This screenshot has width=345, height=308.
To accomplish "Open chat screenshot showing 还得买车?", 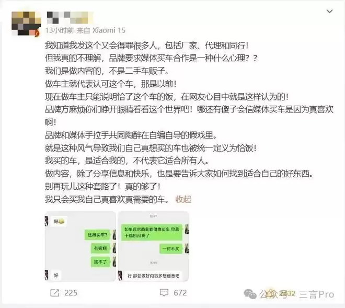I will 80,246.
